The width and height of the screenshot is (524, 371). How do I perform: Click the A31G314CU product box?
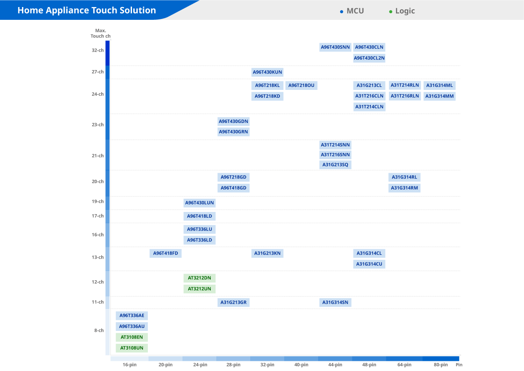[x=369, y=264]
